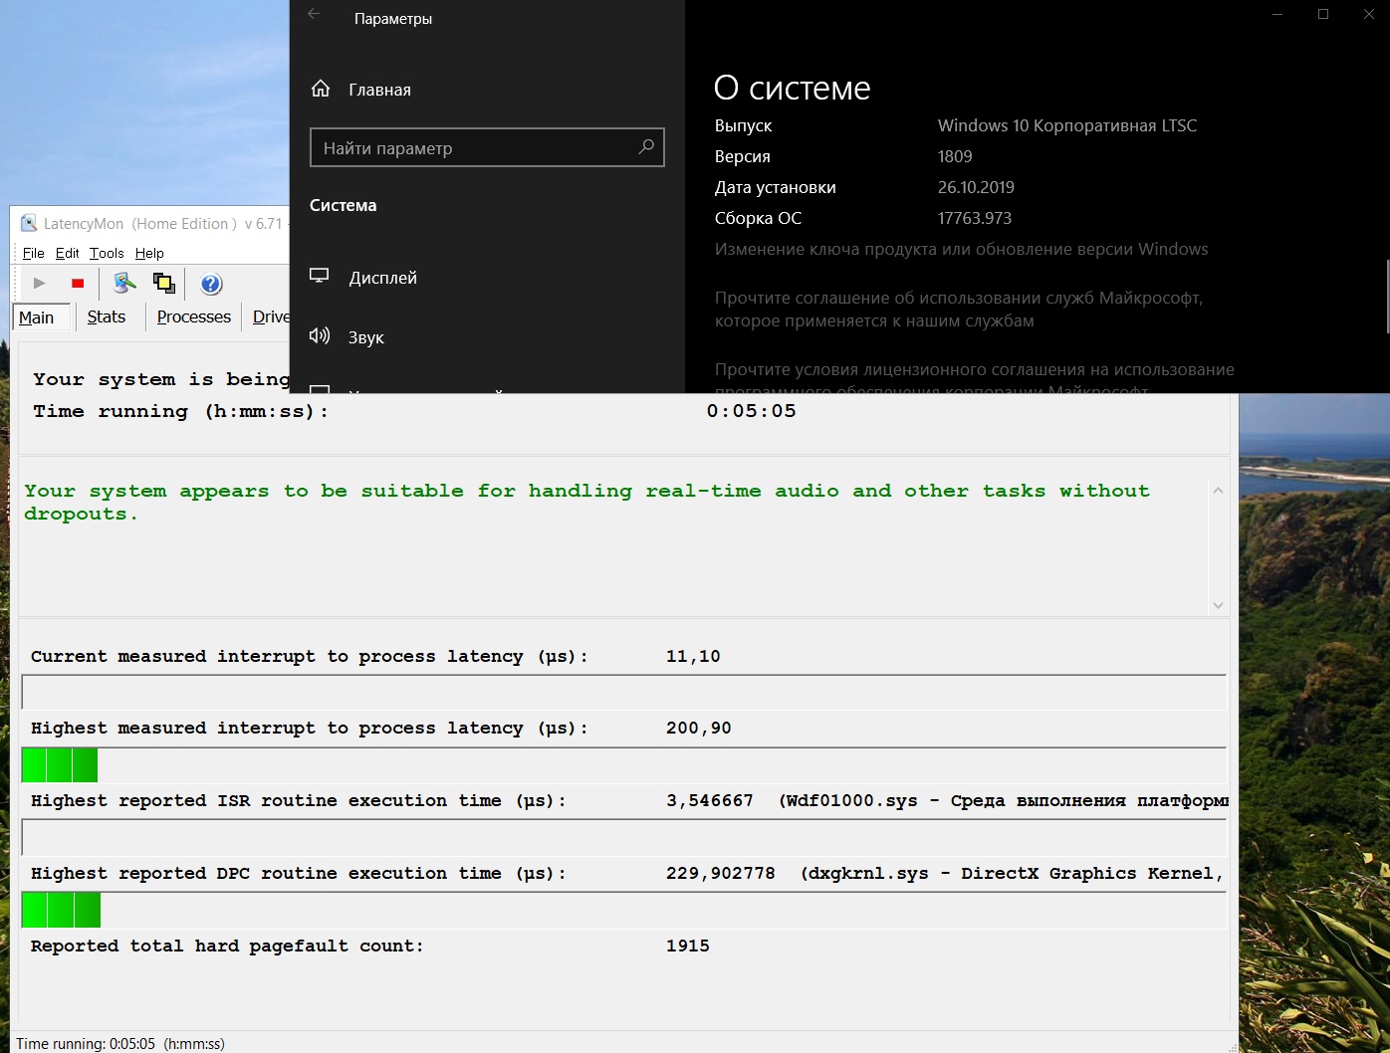Click the overlapping yellow squares toolbar icon
Viewport: 1390px width, 1053px height.
[164, 284]
